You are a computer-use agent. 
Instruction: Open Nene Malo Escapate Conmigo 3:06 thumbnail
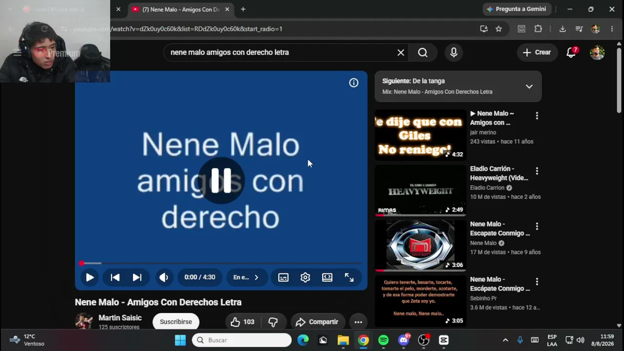(x=420, y=246)
